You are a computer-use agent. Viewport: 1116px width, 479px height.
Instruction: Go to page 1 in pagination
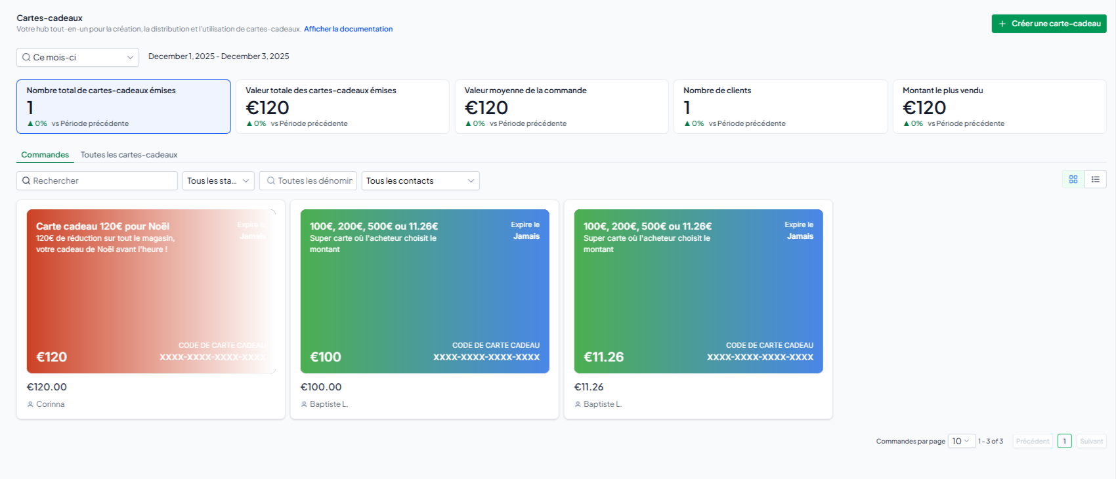[1065, 441]
